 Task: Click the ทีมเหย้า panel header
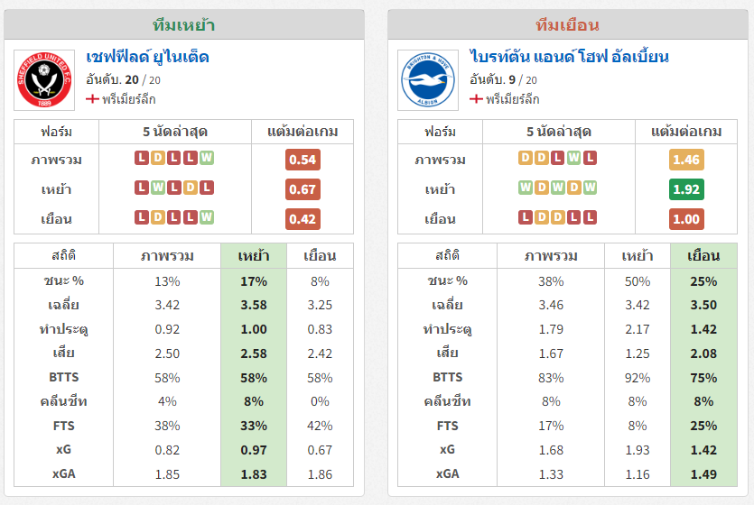[184, 25]
